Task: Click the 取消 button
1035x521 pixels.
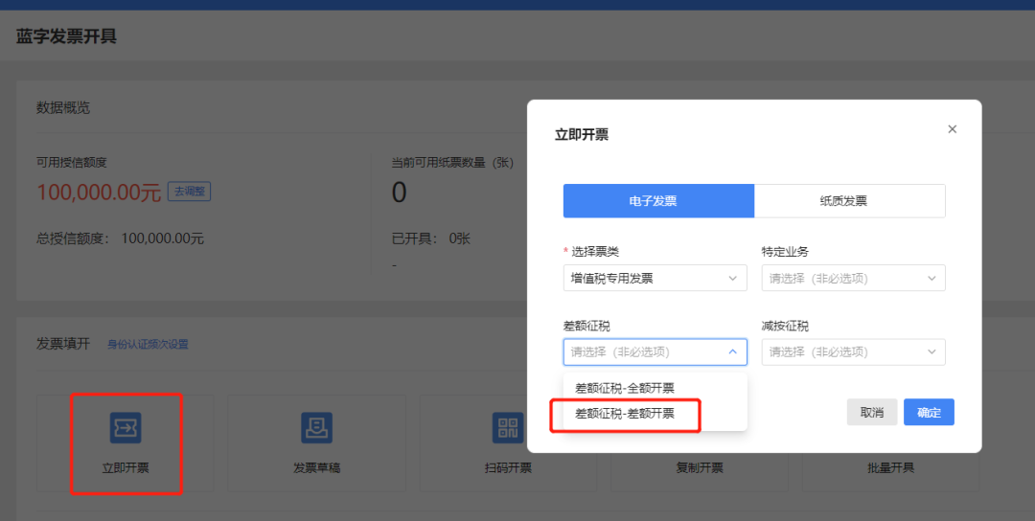Action: tap(872, 412)
